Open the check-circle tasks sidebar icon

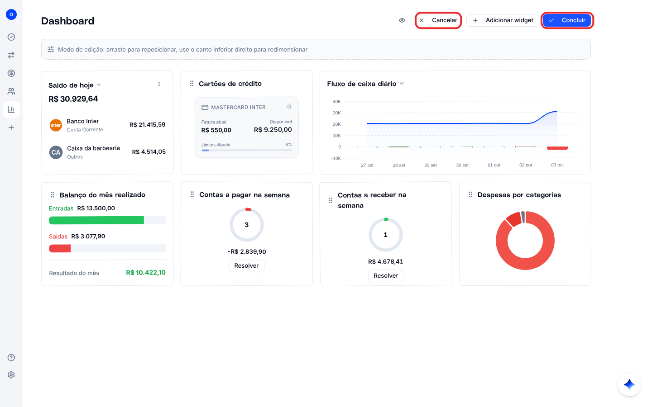pyautogui.click(x=11, y=37)
